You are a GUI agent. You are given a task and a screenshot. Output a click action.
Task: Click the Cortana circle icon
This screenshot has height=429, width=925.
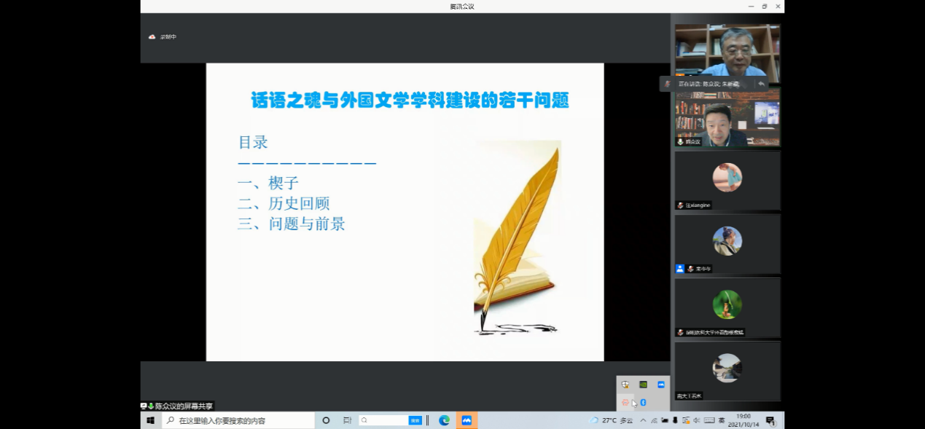326,420
